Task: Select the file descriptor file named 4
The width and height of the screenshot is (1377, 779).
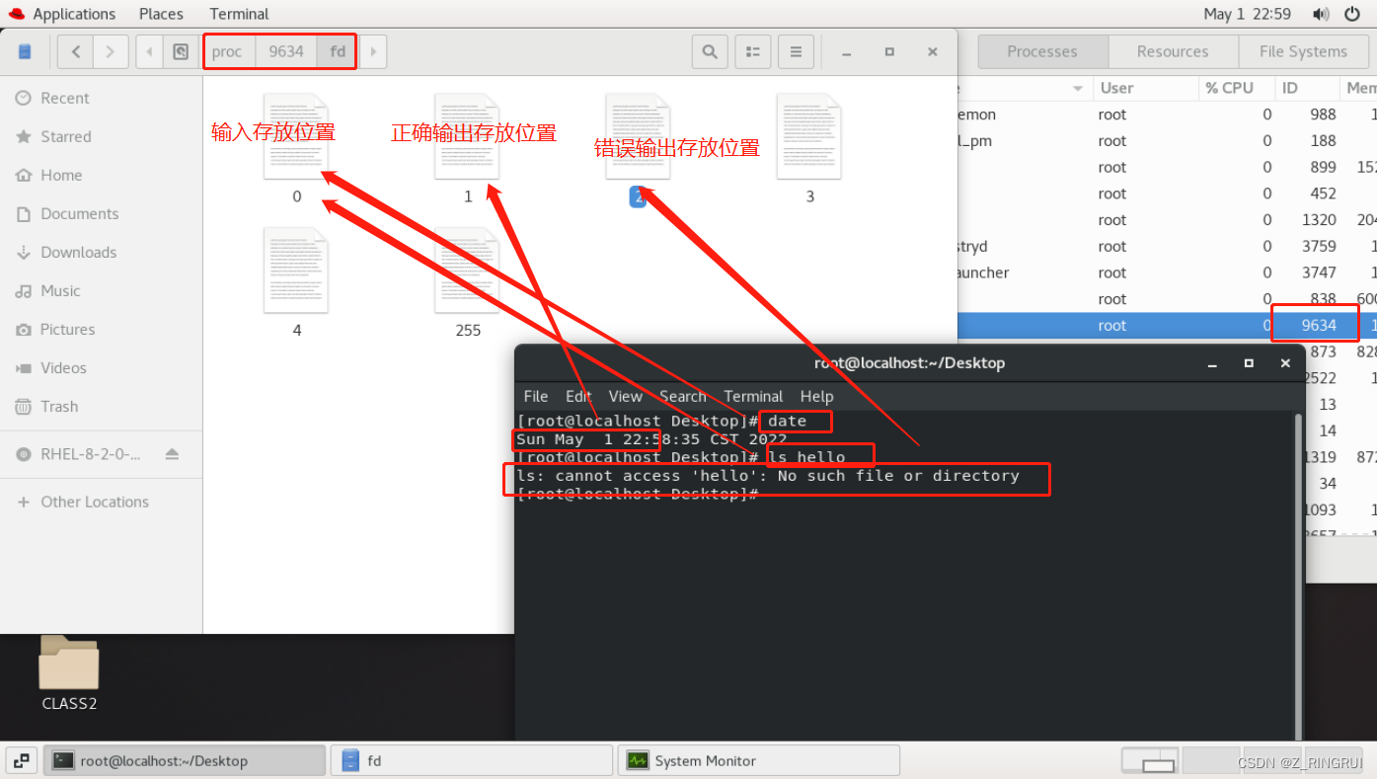Action: [x=296, y=282]
